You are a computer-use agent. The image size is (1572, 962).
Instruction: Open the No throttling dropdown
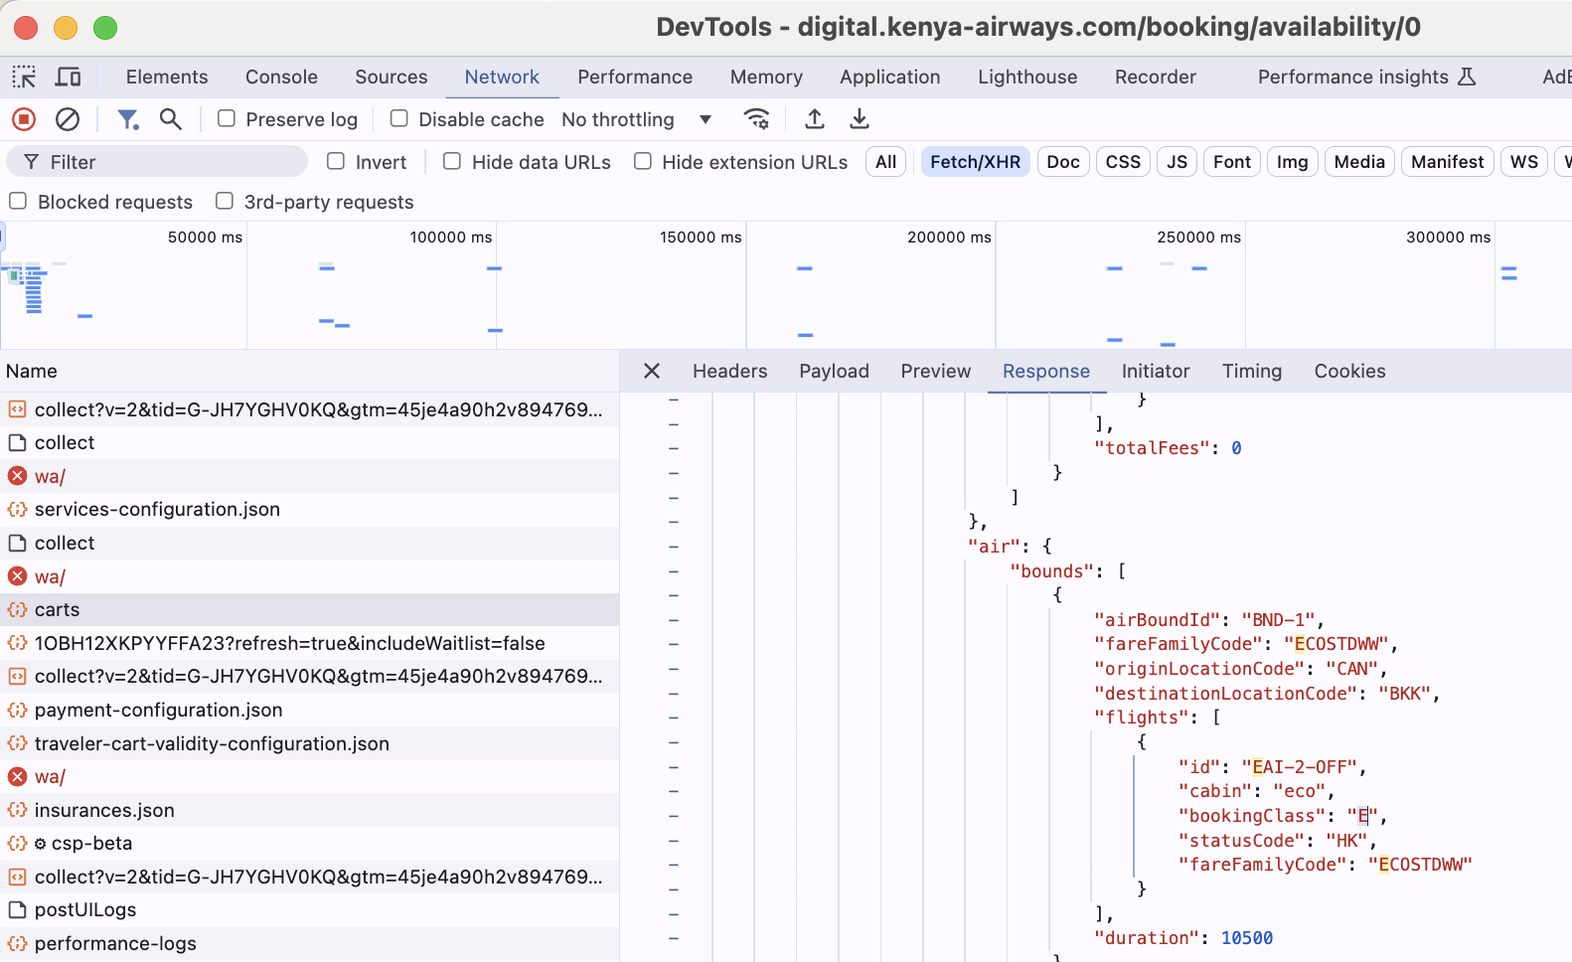[636, 119]
